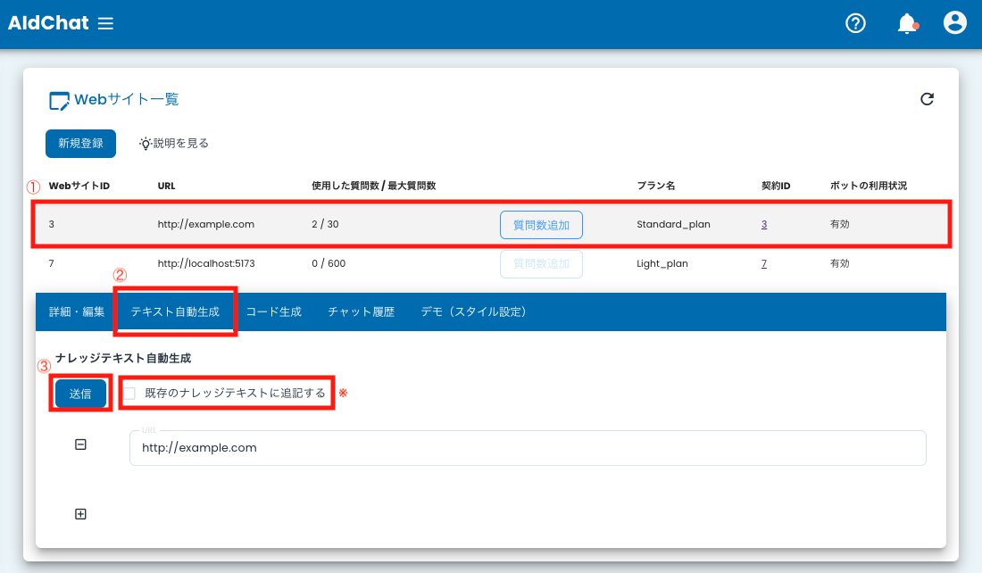Image resolution: width=982 pixels, height=573 pixels.
Task: Open the user account profile icon
Action: (955, 23)
